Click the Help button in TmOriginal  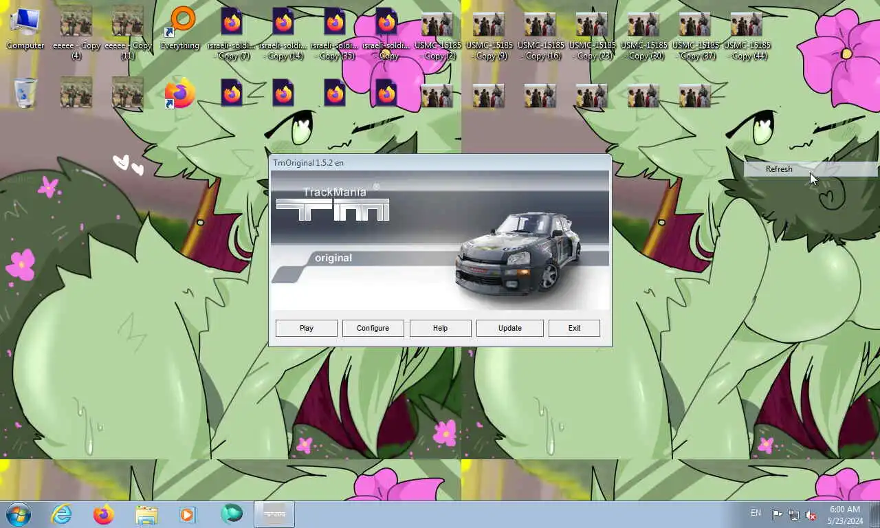pos(440,328)
